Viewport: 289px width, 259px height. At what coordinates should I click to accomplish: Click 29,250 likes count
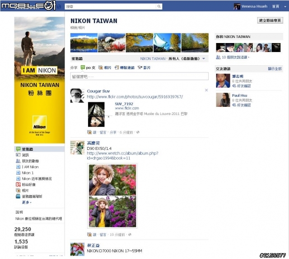point(23,229)
